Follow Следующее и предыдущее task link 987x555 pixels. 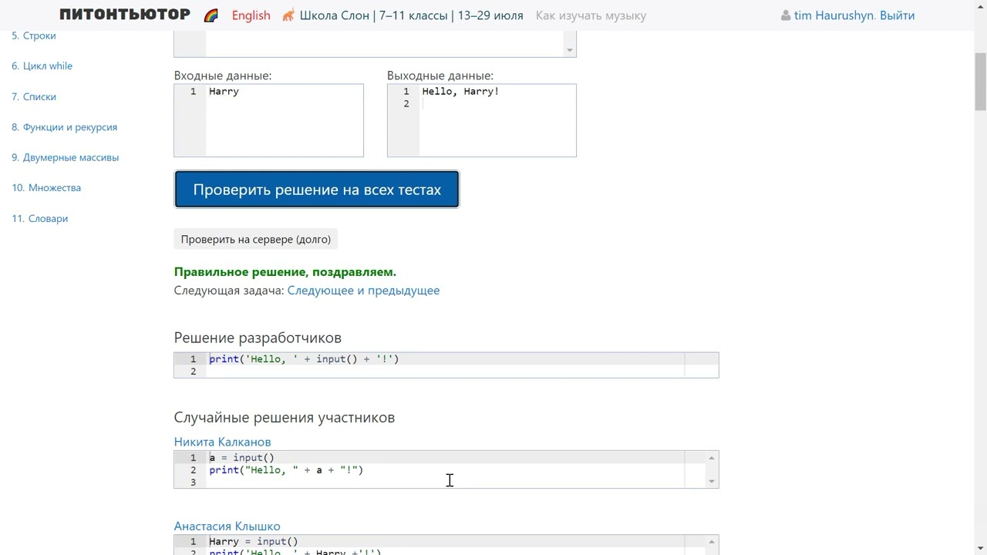363,291
